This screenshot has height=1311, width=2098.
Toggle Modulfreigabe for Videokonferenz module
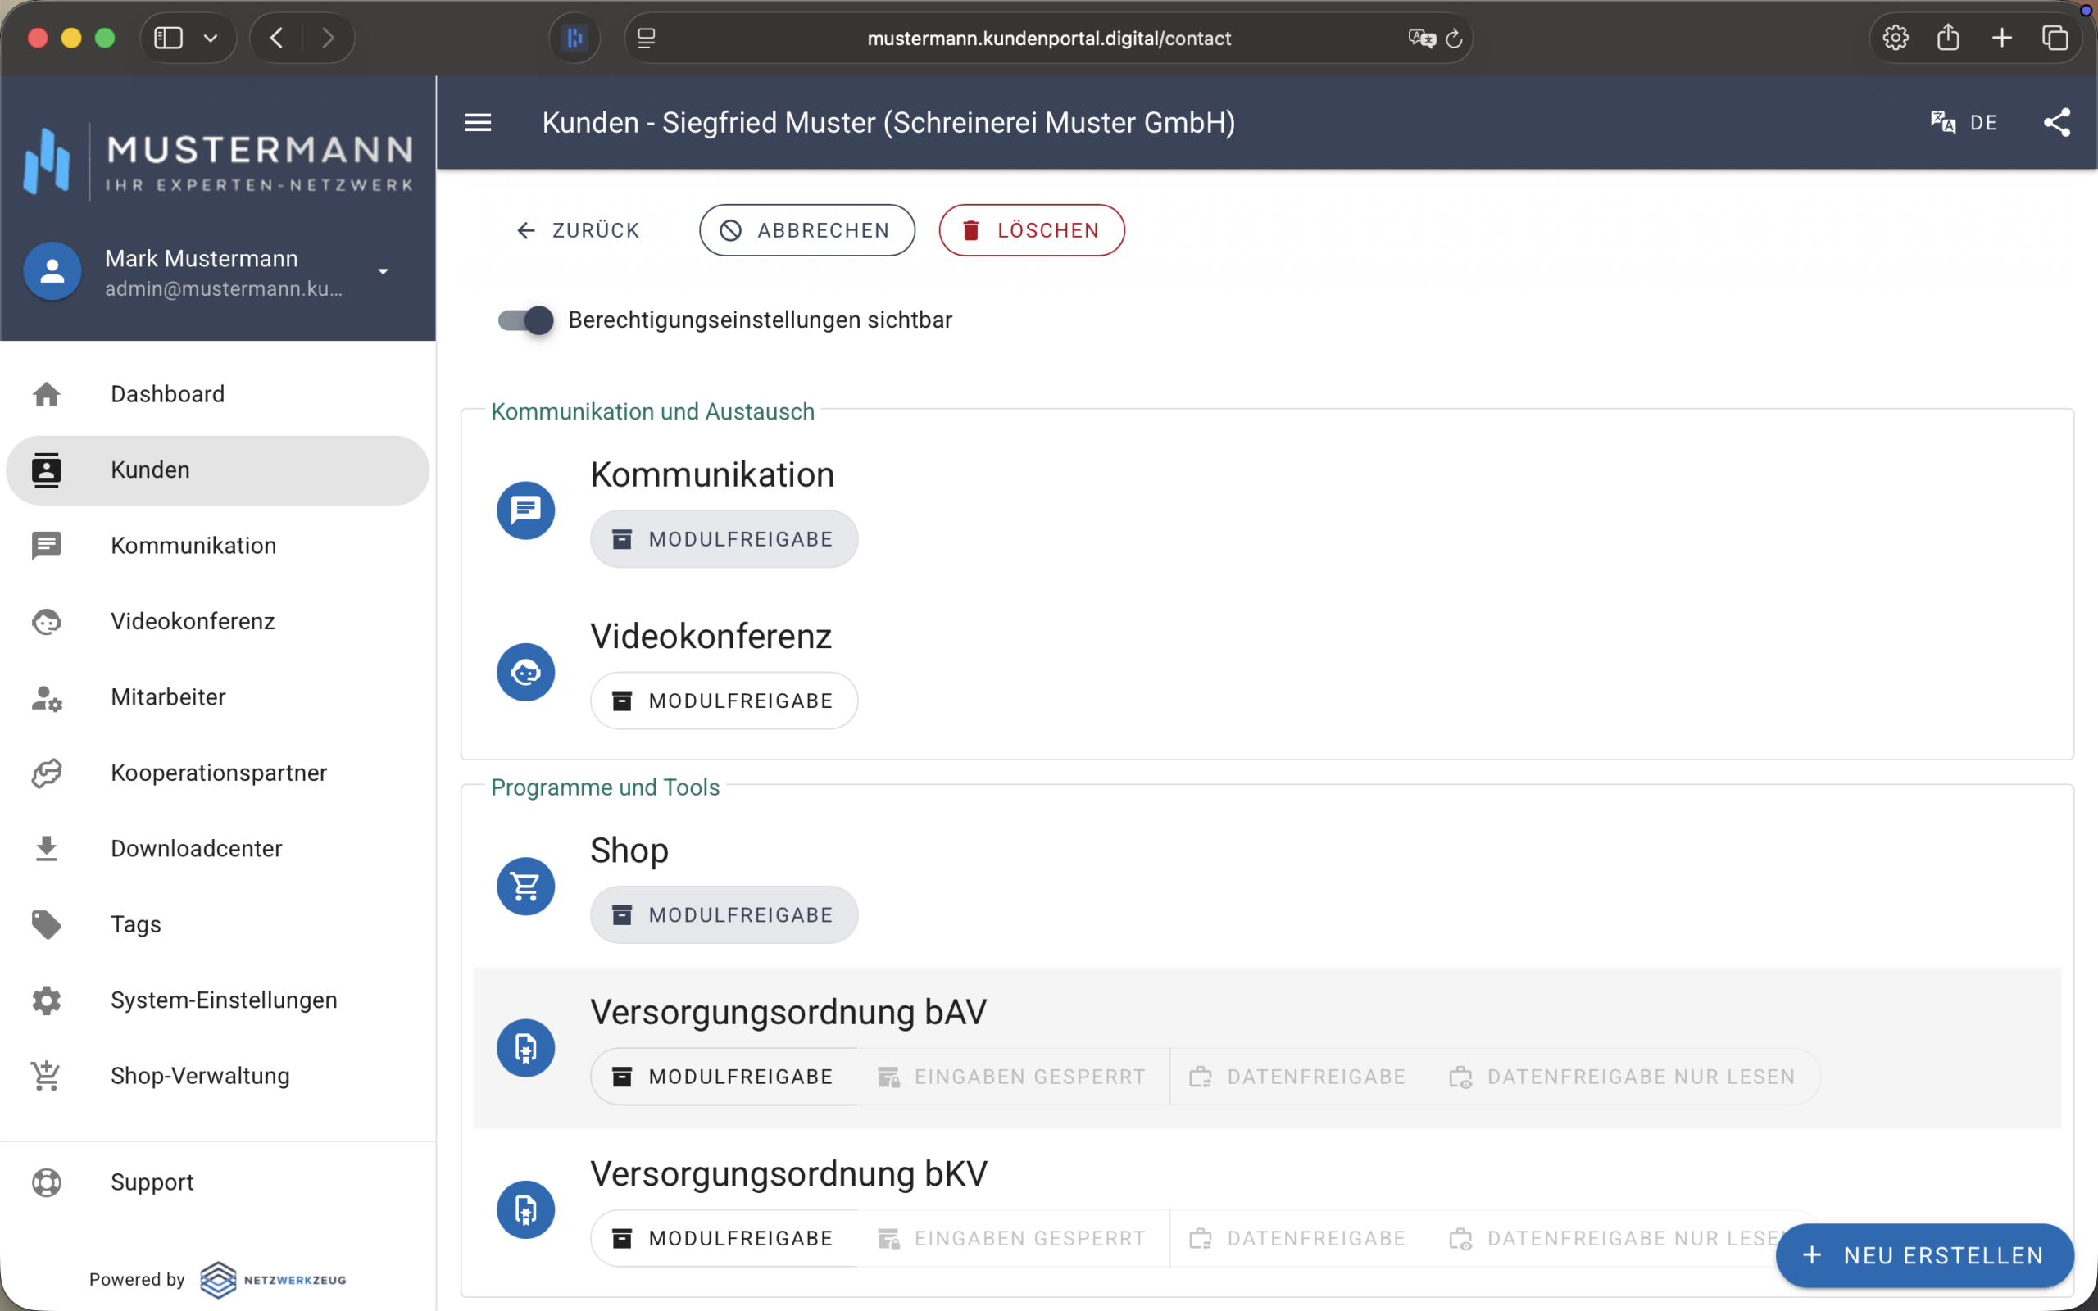pyautogui.click(x=724, y=701)
